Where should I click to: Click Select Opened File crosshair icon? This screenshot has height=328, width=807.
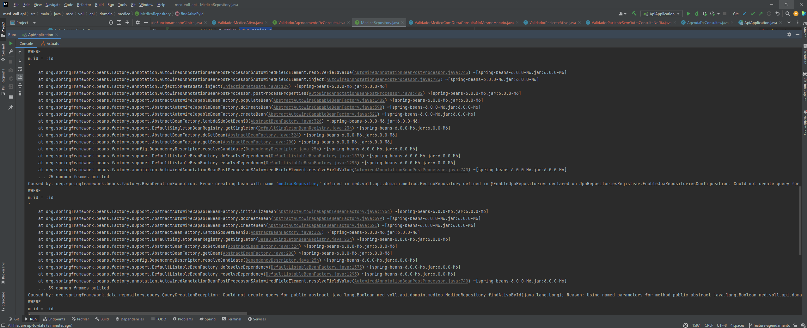[x=111, y=22]
